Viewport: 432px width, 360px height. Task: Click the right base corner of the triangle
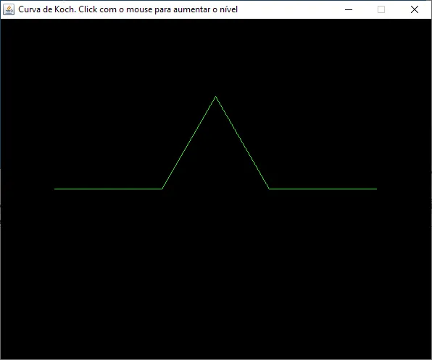[269, 189]
